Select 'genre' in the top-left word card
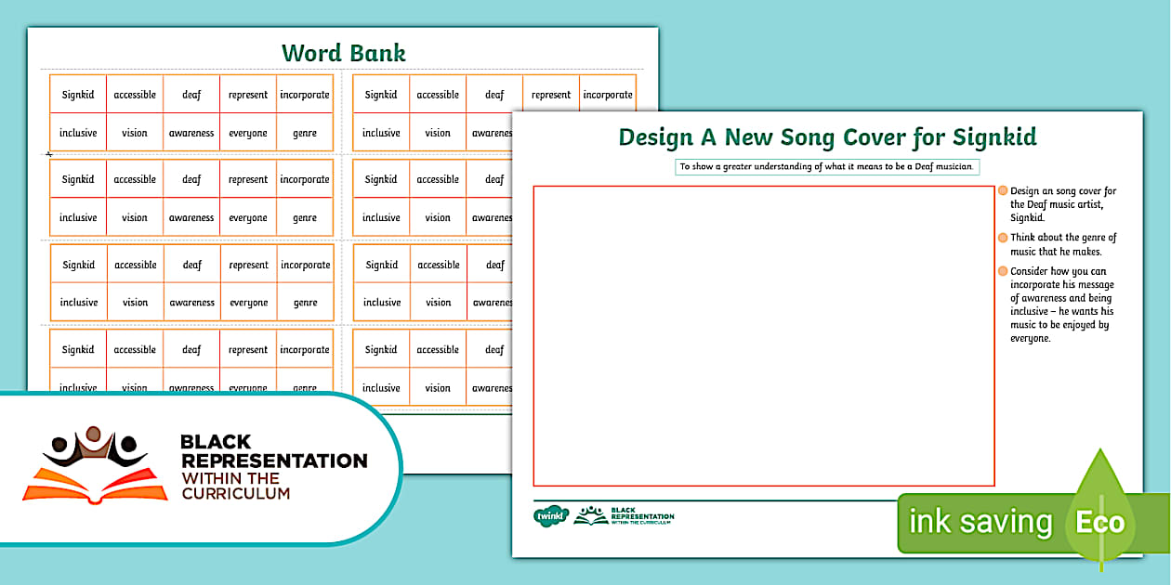Viewport: 1171px width, 585px height. click(305, 133)
